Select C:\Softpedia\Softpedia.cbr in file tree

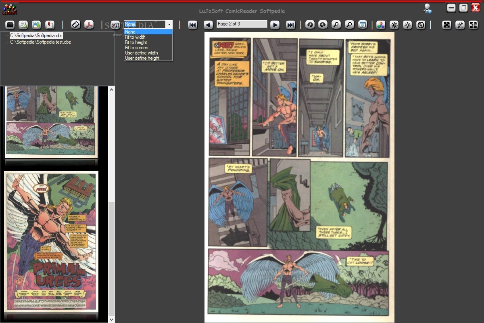(x=36, y=36)
